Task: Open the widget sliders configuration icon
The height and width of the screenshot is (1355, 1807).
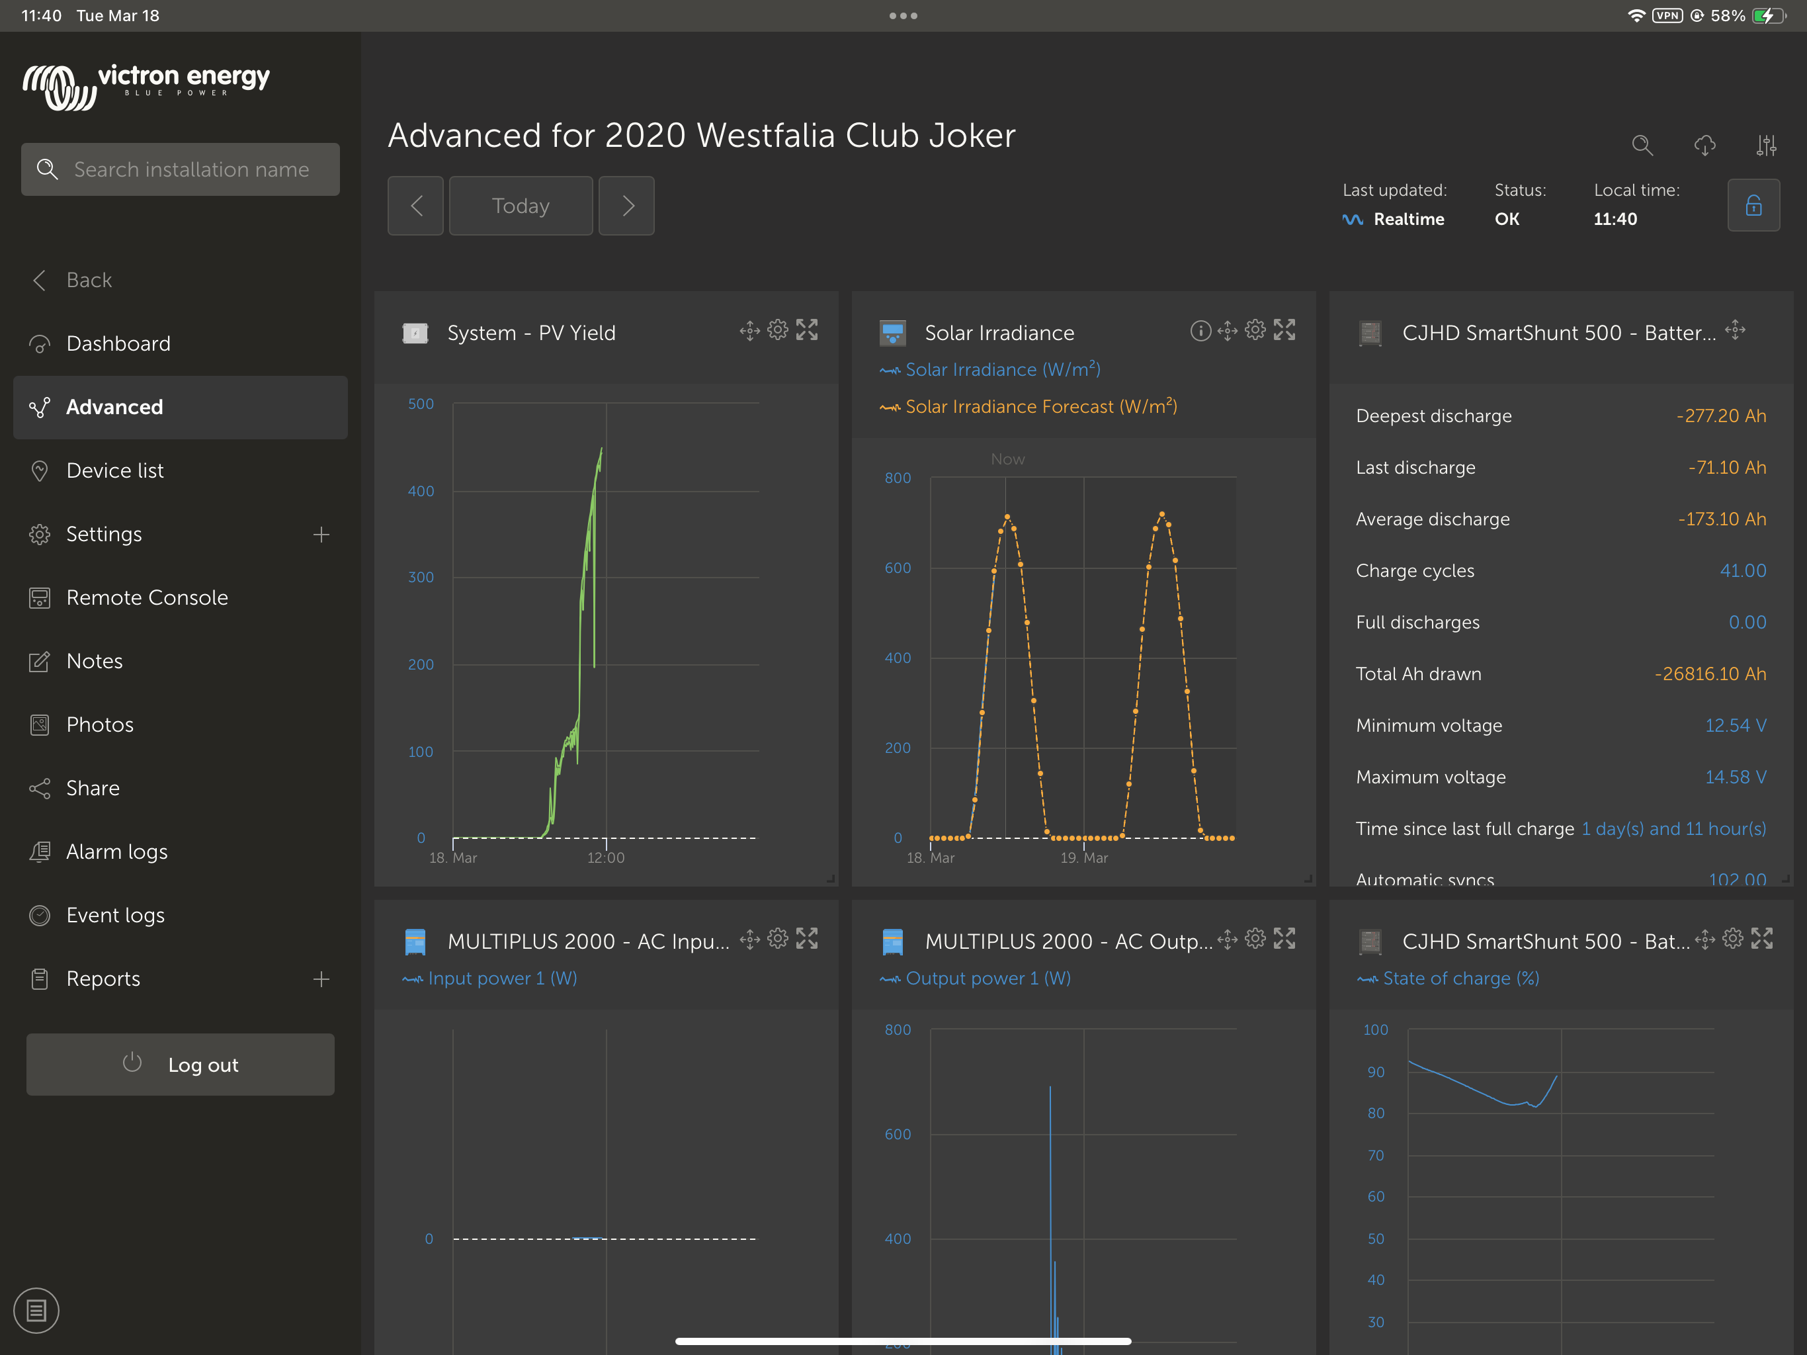Action: click(x=1766, y=146)
